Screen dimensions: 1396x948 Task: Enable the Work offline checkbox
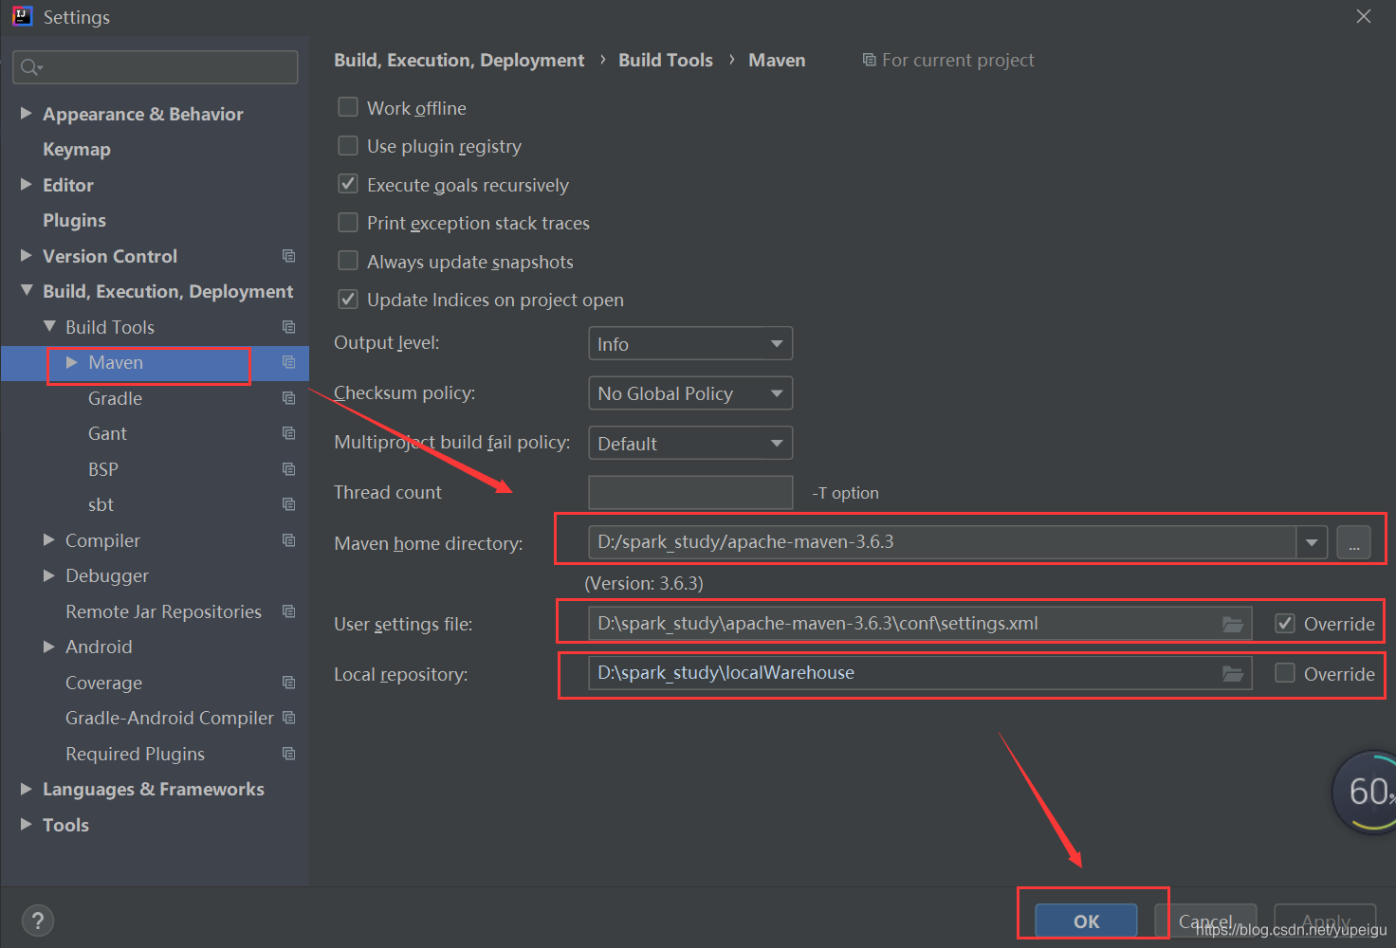348,107
